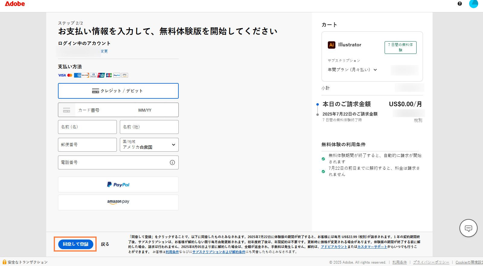The height and width of the screenshot is (266, 483).
Task: Click the US$0.00/月 amount text
Action: [405, 104]
